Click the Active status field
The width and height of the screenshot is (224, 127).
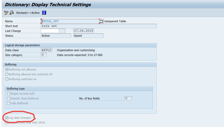point(56,36)
